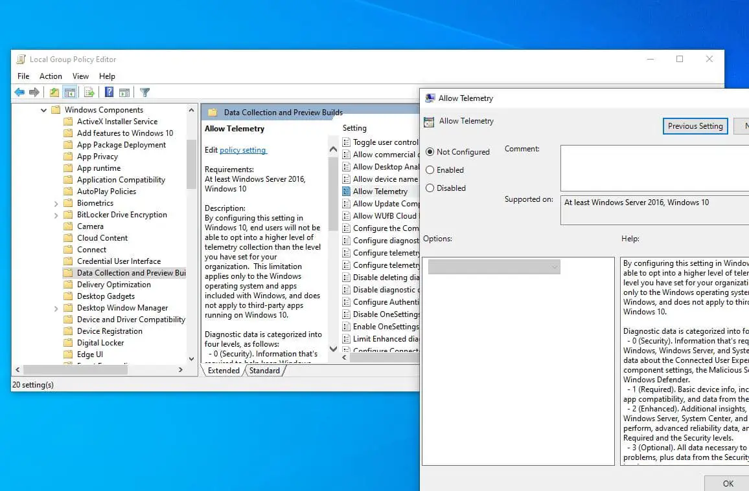The width and height of the screenshot is (749, 491).
Task: Click the Local Group Policy Editor title icon
Action: [x=21, y=60]
